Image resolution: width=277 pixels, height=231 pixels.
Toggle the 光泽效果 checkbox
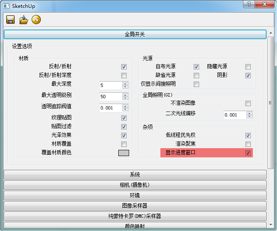[124, 135]
